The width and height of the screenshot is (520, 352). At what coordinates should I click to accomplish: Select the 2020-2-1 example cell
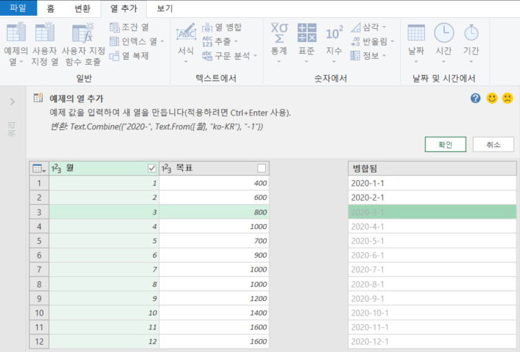tap(432, 198)
